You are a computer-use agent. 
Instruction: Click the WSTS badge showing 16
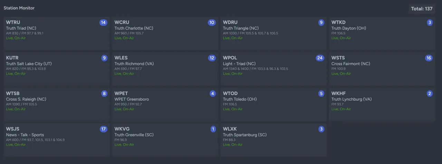[429, 58]
